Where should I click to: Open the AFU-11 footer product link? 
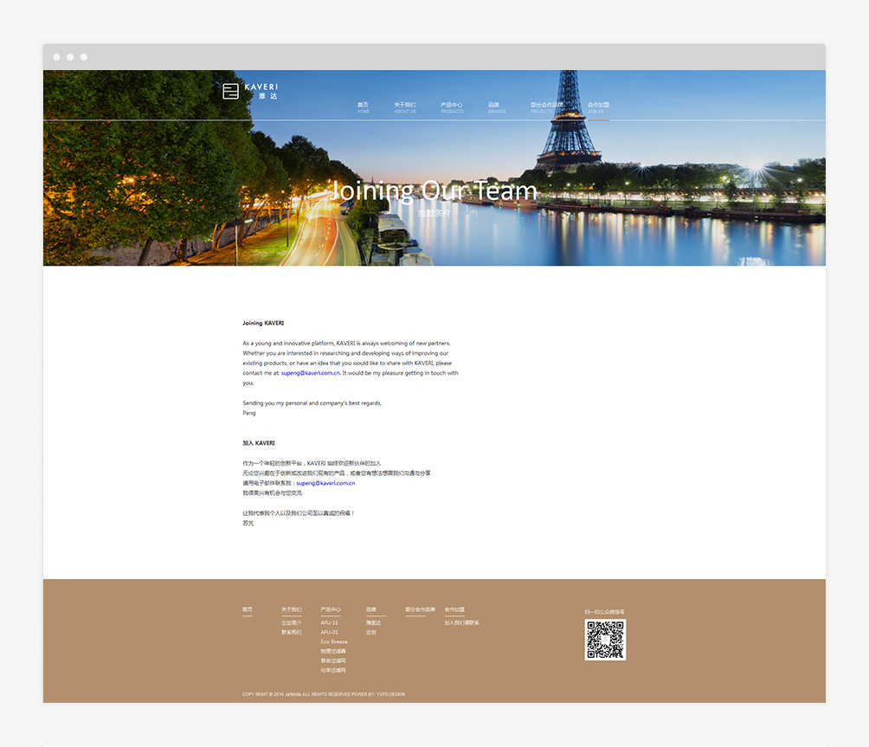[x=329, y=622]
